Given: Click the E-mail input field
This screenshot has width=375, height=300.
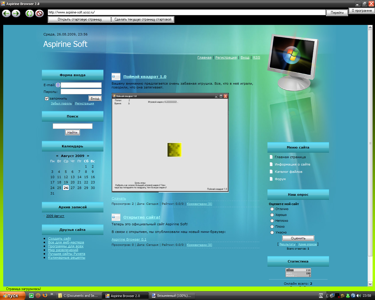Looking at the screenshot, I should click(81, 85).
